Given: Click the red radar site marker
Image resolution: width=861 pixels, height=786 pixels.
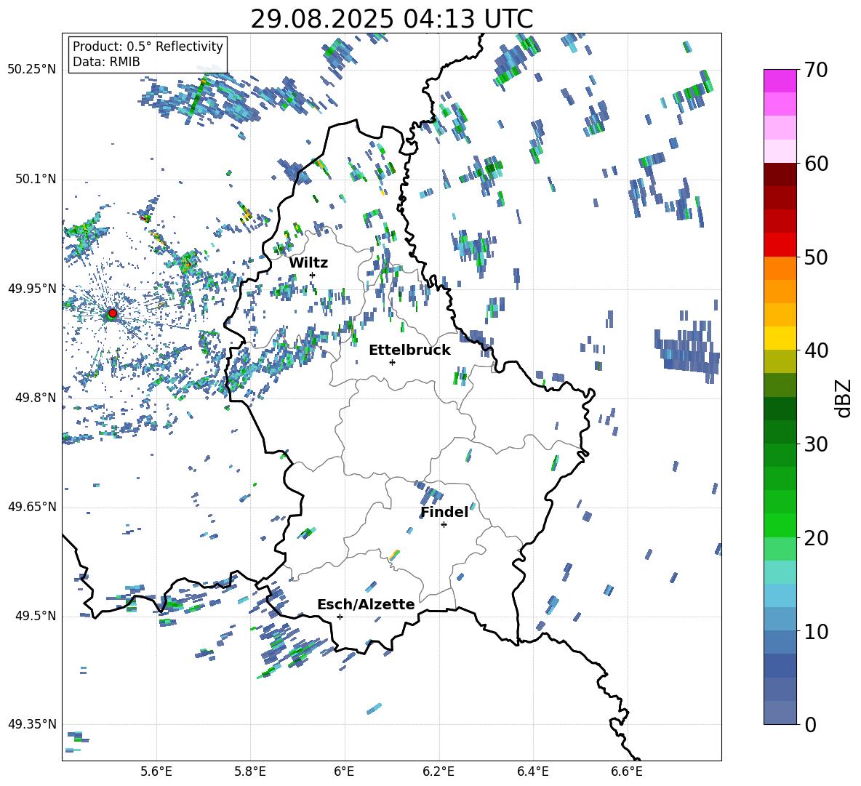Looking at the screenshot, I should tap(113, 313).
